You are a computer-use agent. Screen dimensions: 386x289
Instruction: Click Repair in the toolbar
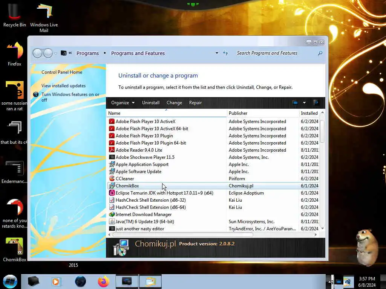coord(196,103)
